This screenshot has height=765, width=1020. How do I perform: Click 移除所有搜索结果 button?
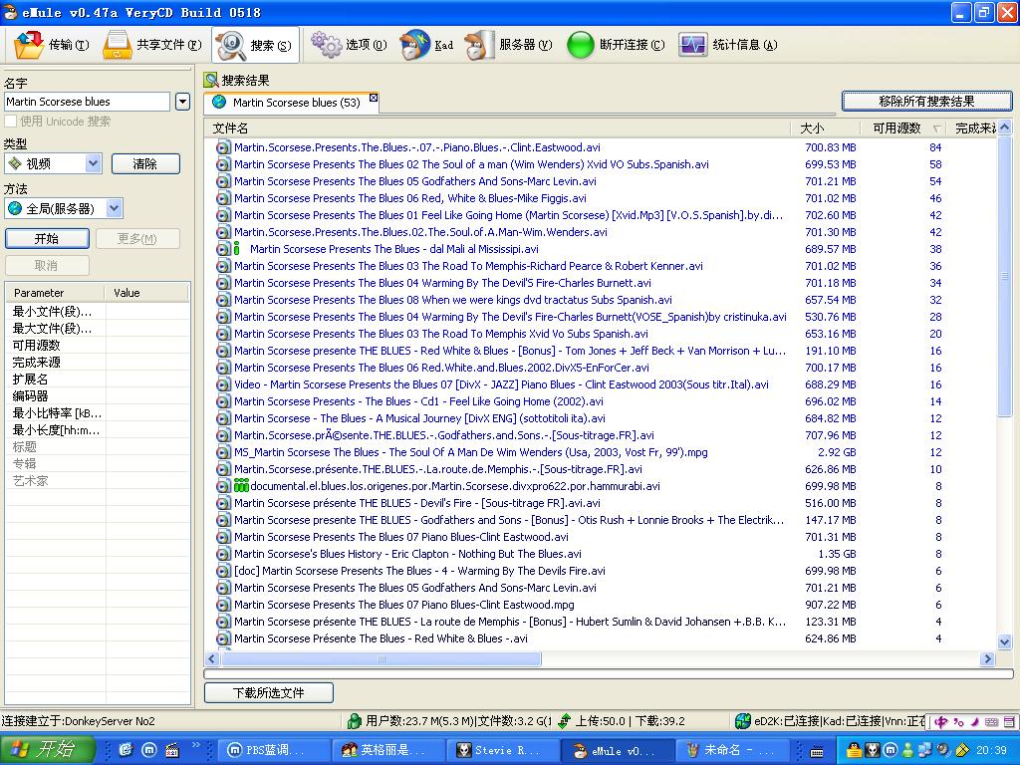click(926, 101)
